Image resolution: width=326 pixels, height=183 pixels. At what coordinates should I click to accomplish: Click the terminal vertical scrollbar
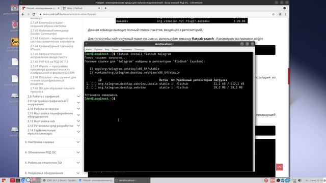pos(254,111)
